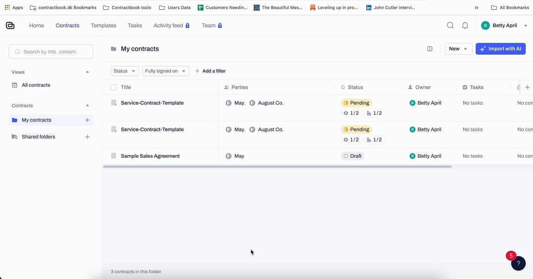533x279 pixels.
Task: Open the Fully signed on filter dropdown
Action: point(165,71)
